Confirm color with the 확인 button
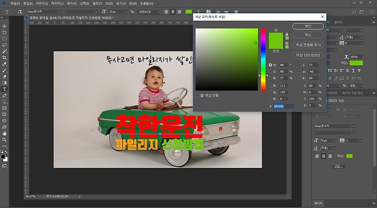Image resolution: width=377 pixels, height=208 pixels. click(308, 26)
